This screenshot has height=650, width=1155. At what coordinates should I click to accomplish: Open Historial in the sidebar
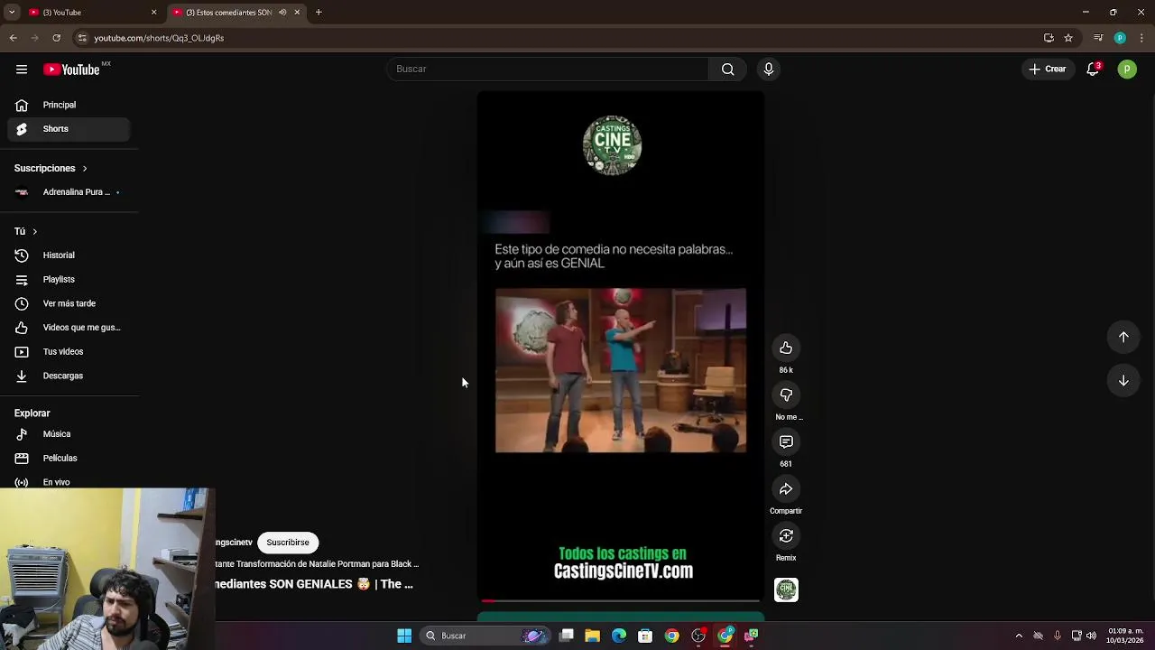click(x=69, y=255)
